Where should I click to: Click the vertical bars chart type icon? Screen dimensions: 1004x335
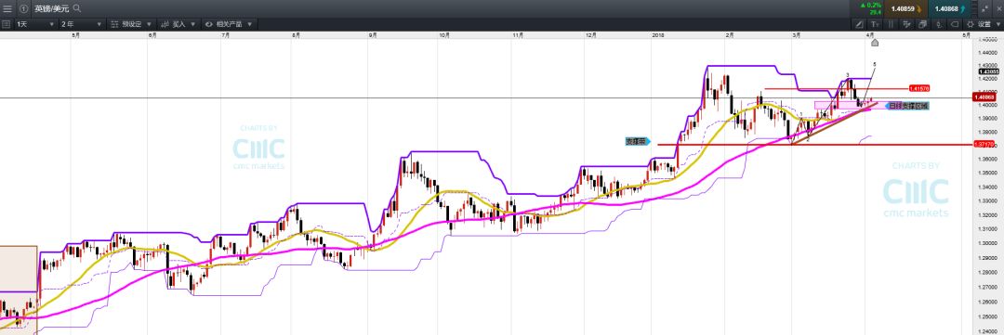[892, 23]
